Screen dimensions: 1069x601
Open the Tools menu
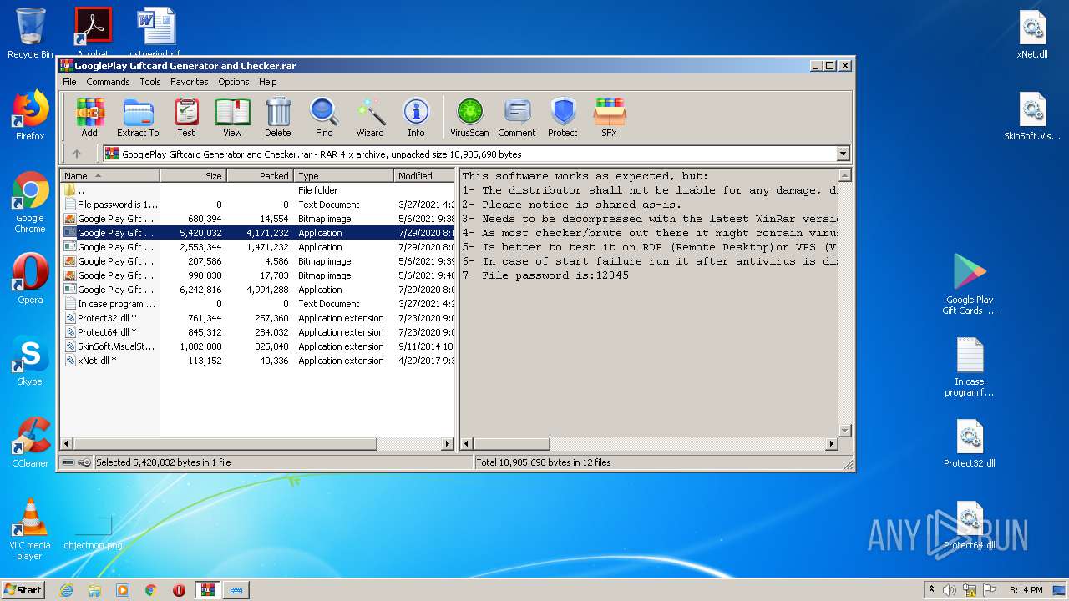(x=150, y=82)
